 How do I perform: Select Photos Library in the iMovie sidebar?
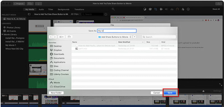point(12,27)
